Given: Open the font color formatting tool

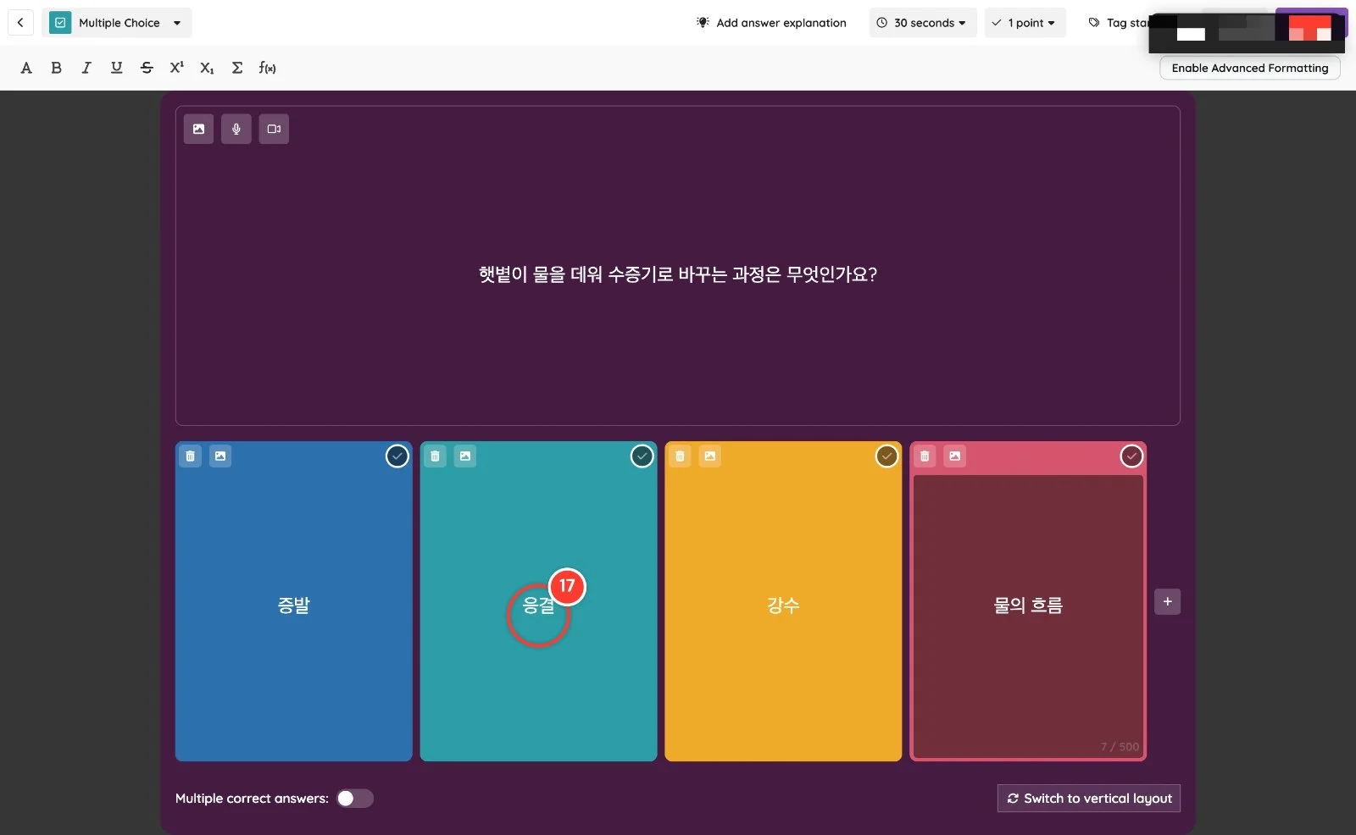Looking at the screenshot, I should (x=26, y=68).
